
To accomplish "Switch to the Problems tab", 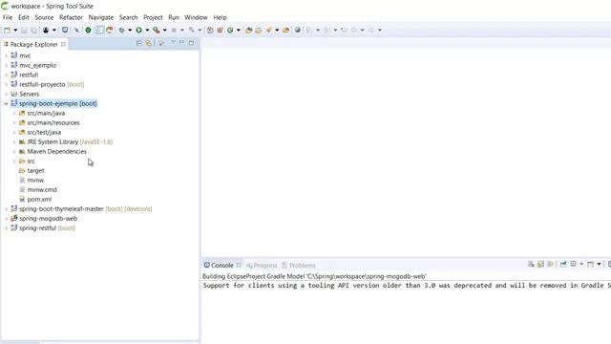I will (x=299, y=266).
